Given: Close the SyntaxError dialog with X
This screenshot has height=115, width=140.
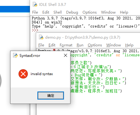Looking at the screenshot, I should coord(66,55).
